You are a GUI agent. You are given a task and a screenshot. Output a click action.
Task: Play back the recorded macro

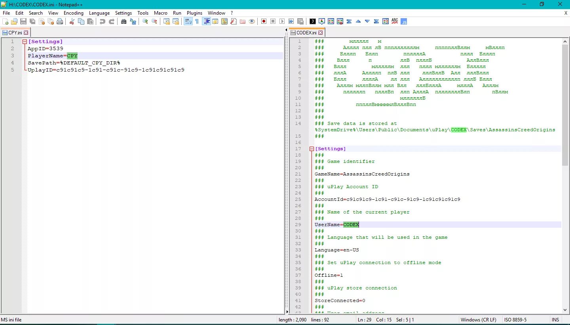pos(282,21)
